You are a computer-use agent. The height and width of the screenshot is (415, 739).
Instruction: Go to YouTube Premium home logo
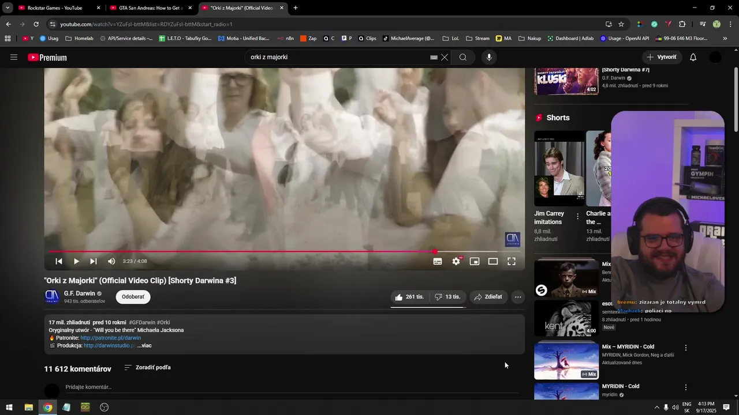click(x=47, y=58)
